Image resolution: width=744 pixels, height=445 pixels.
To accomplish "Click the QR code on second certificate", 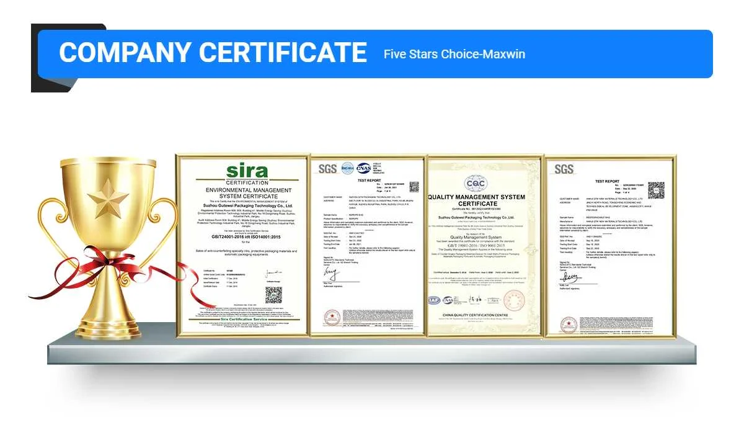I will point(414,186).
